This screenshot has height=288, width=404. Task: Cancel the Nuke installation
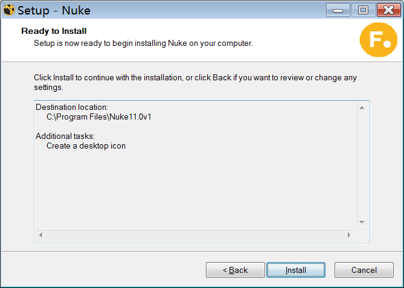(x=364, y=270)
